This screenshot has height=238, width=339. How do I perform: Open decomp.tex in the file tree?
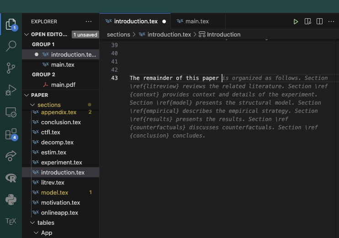(60, 142)
